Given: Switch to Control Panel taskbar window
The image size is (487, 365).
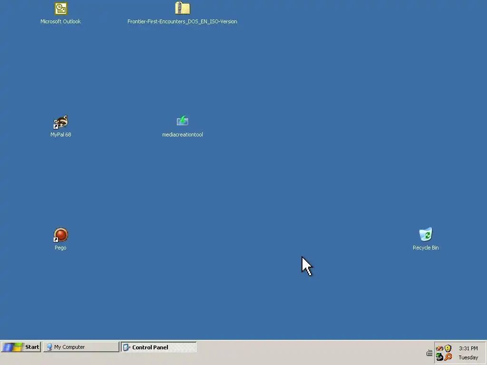Looking at the screenshot, I should click(159, 347).
